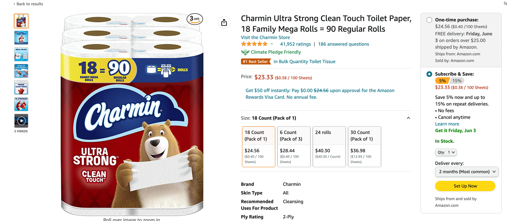Screen dimensions: 507x221
Task: Open the star rating popover arrow
Action: (272, 44)
